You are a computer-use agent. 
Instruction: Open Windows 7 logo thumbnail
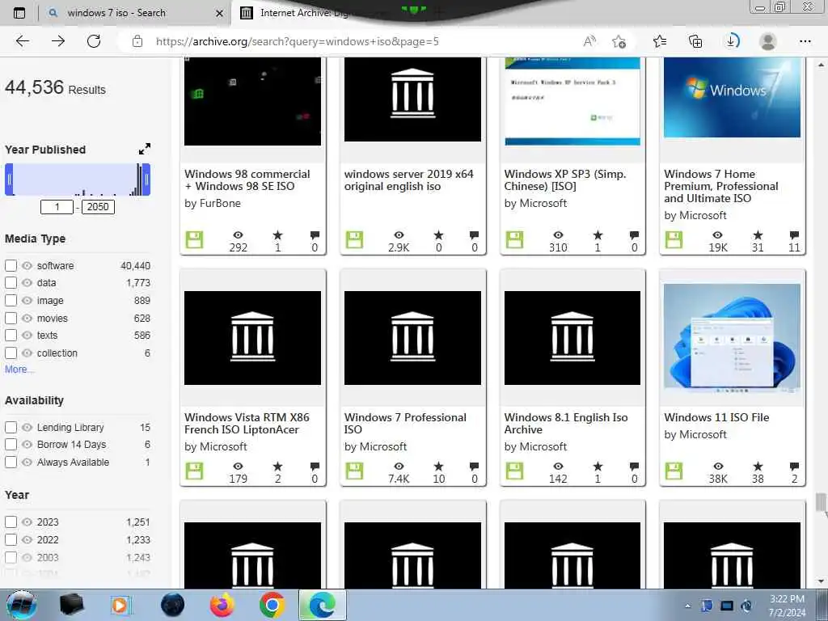click(x=732, y=97)
